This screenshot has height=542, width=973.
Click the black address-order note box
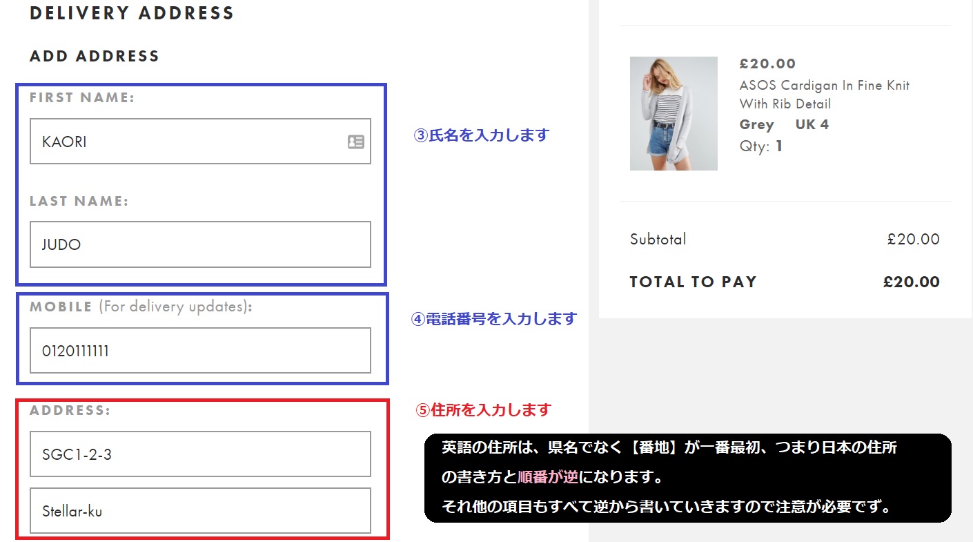[x=687, y=478]
